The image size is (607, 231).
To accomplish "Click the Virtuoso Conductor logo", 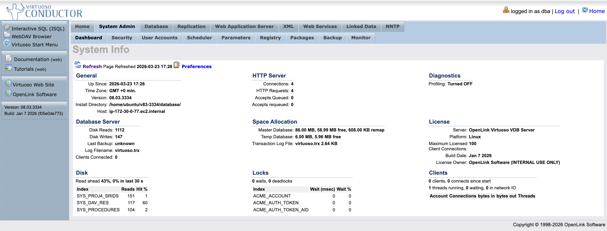I will tap(45, 12).
